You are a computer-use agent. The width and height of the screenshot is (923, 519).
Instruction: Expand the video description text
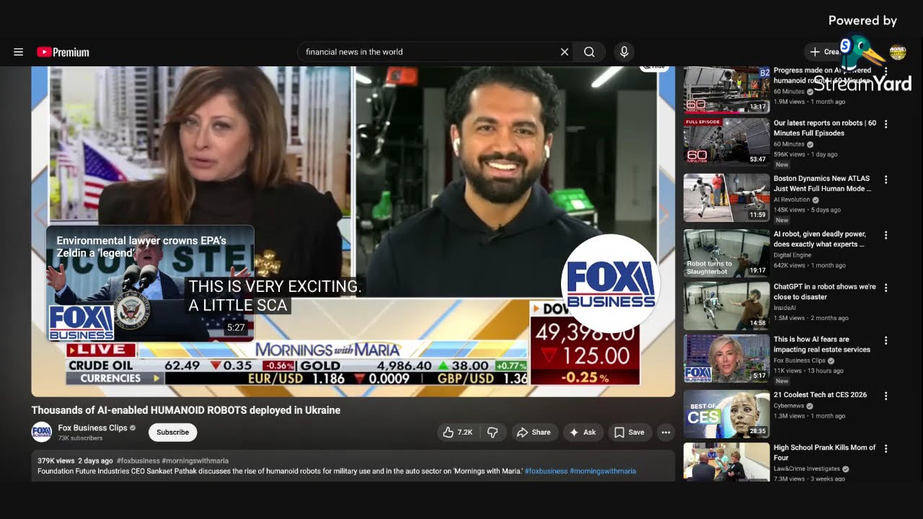[x=353, y=466]
